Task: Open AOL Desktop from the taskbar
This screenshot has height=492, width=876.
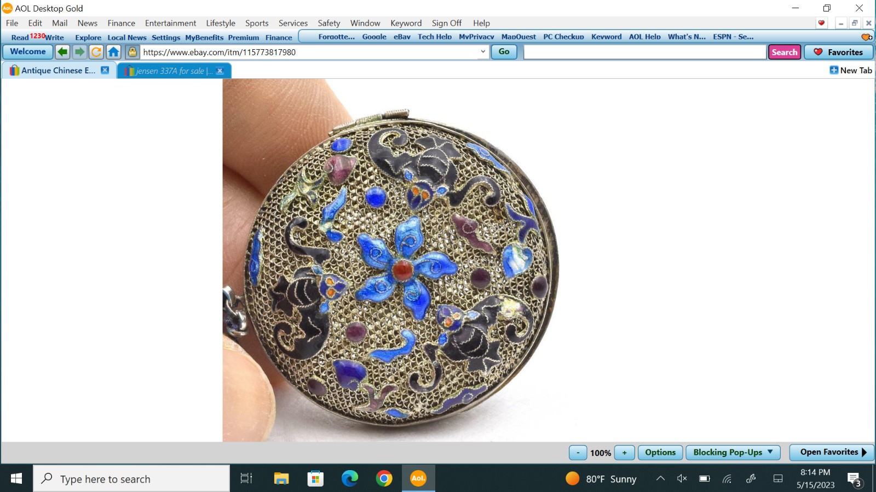Action: click(x=418, y=478)
